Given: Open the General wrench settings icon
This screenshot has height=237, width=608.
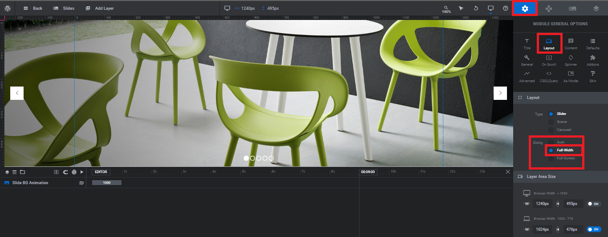Looking at the screenshot, I should pos(527,60).
